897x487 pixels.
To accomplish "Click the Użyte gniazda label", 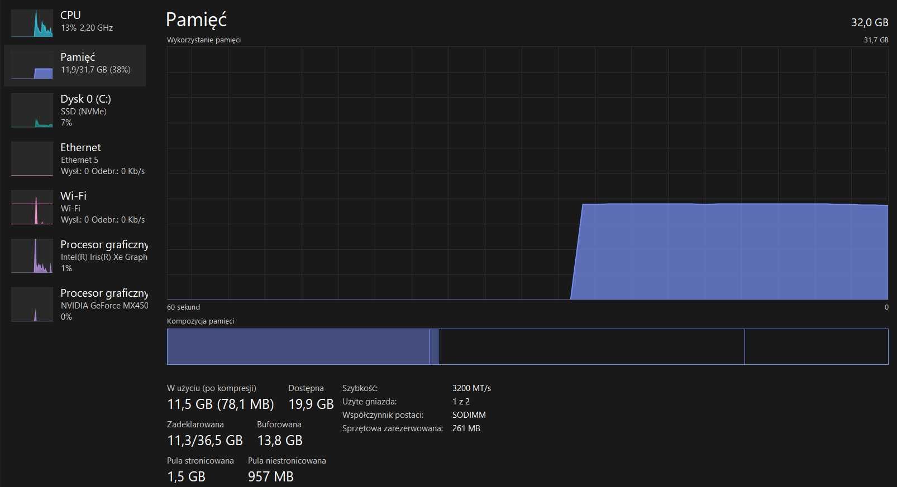I will tap(370, 402).
